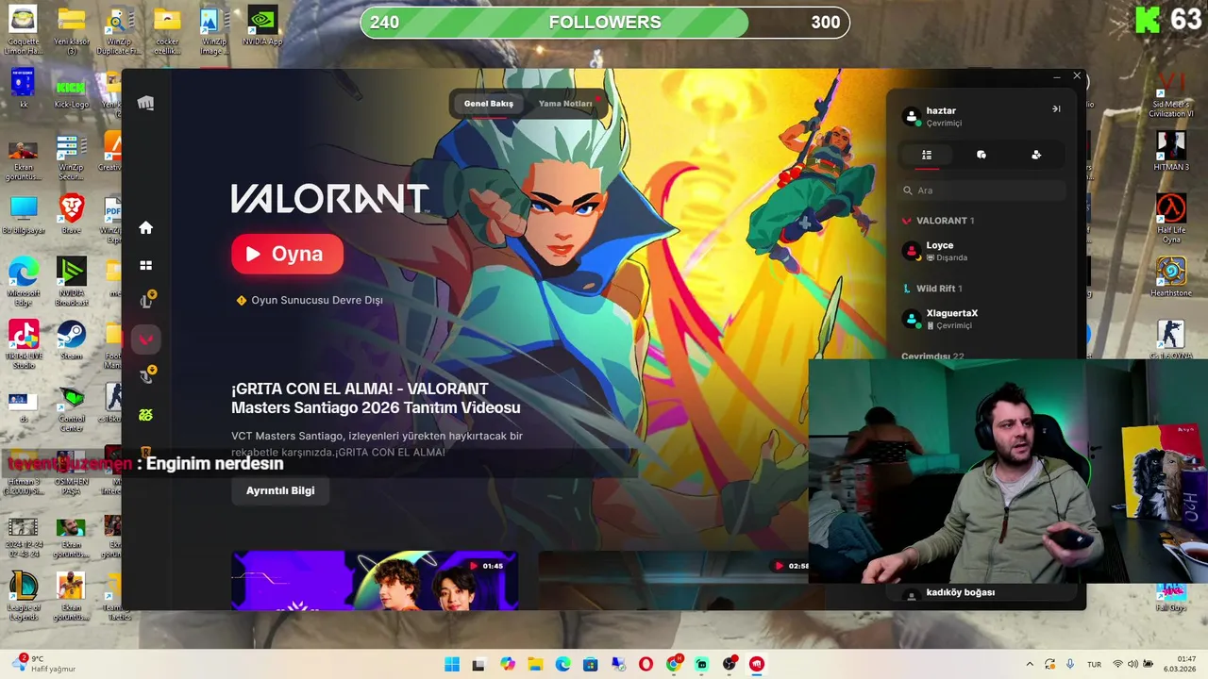
Task: Click the followers progress bar overlay
Action: click(605, 23)
